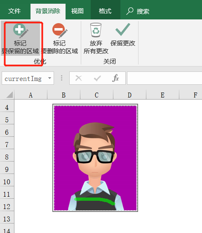Viewport: 202px width, 233px height.
Task: Click the formula bar Enter check icon
Action: (x=97, y=78)
